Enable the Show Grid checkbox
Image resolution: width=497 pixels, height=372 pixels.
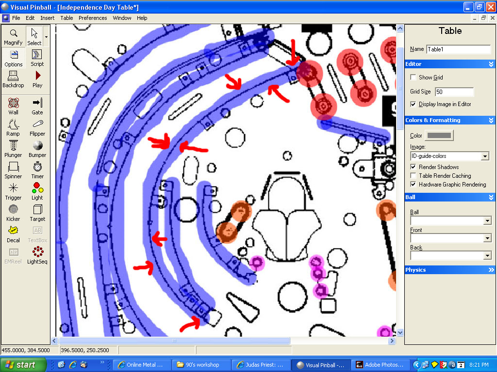[x=413, y=77]
